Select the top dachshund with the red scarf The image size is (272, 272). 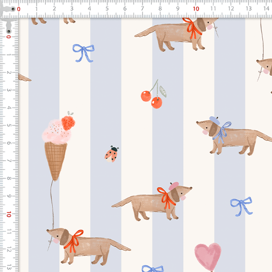[177, 35]
